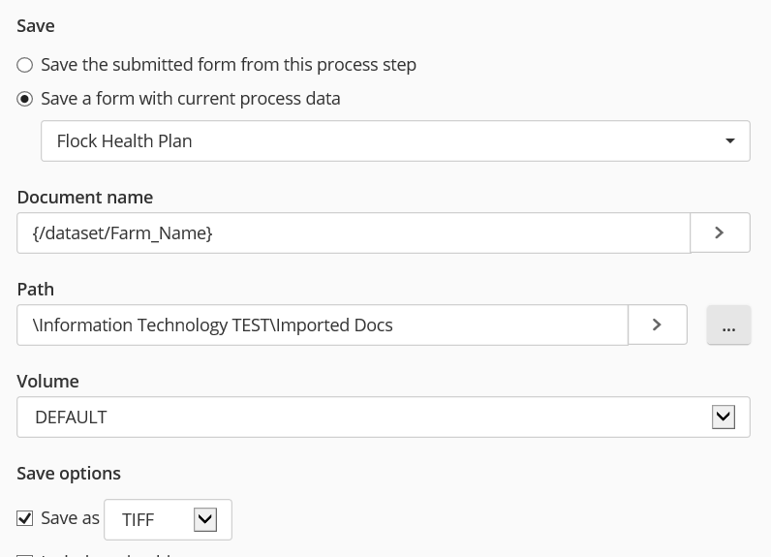Click the Flock Health Plan caret arrow
Image resolution: width=771 pixels, height=557 pixels.
(x=730, y=141)
